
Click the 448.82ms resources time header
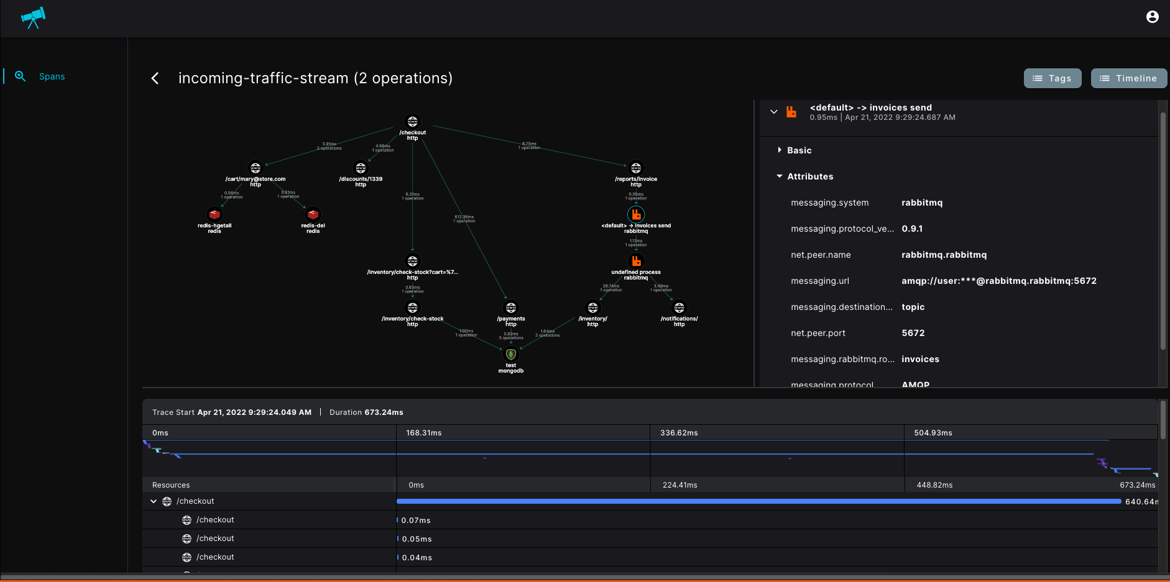point(934,485)
